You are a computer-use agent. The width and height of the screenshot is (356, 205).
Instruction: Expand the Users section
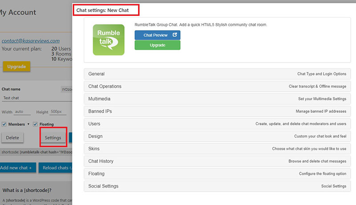point(217,124)
